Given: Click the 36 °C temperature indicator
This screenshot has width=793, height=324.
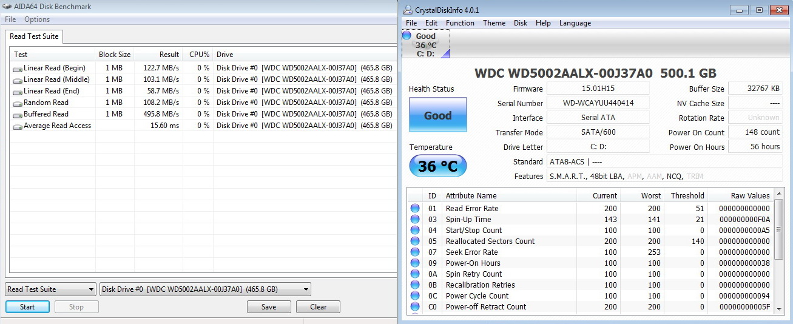Looking at the screenshot, I should [x=438, y=166].
